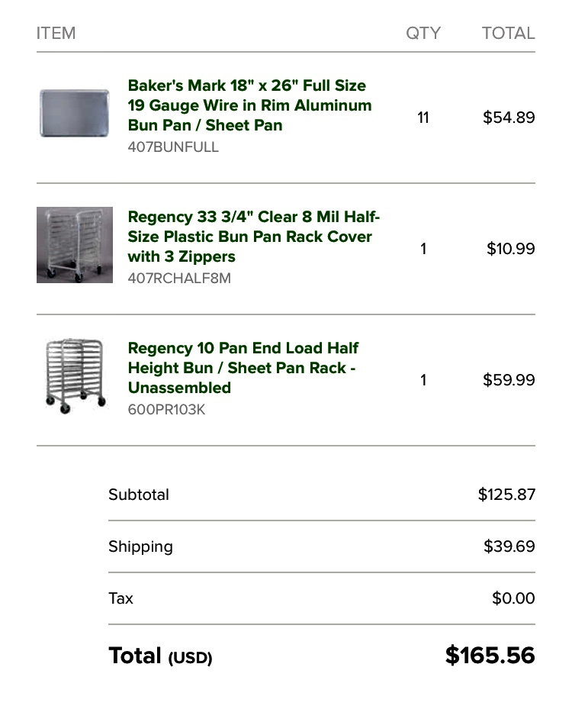Viewport: 572px width, 709px height.
Task: Click the $0.00 tax amount
Action: pos(513,598)
